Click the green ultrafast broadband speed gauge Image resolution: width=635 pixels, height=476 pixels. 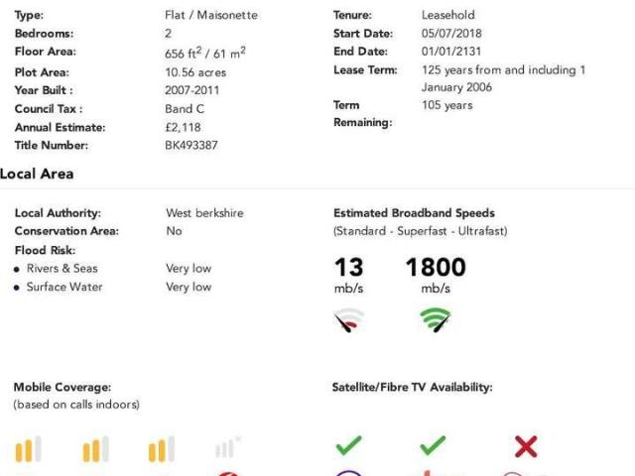(x=435, y=320)
